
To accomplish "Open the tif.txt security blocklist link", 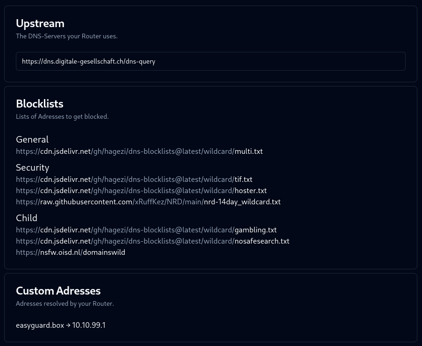I will (134, 180).
